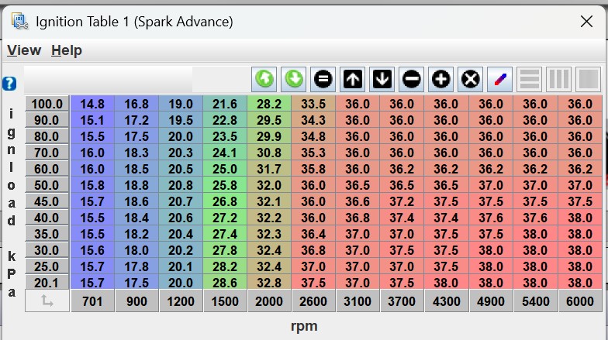Click the black down-arrow decrement icon

[382, 79]
